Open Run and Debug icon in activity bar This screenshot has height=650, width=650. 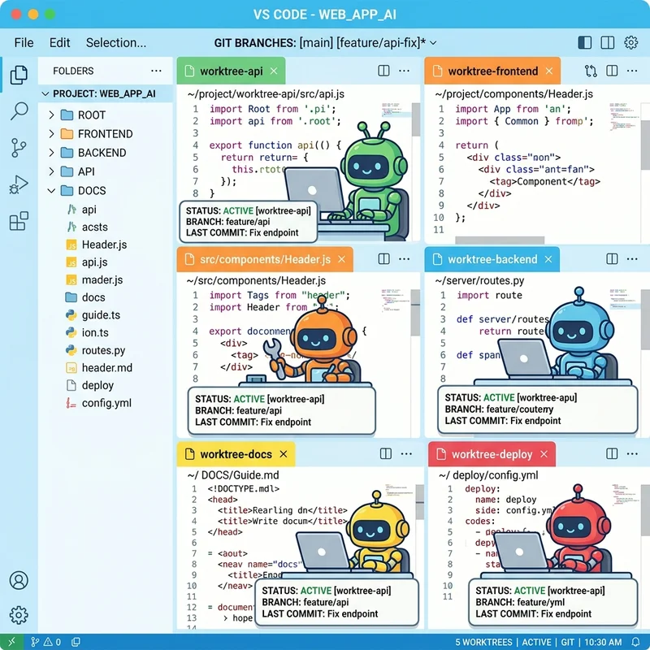tap(19, 185)
